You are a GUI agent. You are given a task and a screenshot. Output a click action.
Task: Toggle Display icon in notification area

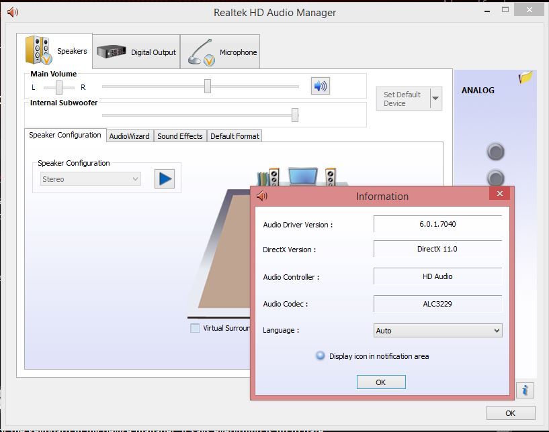(x=320, y=356)
